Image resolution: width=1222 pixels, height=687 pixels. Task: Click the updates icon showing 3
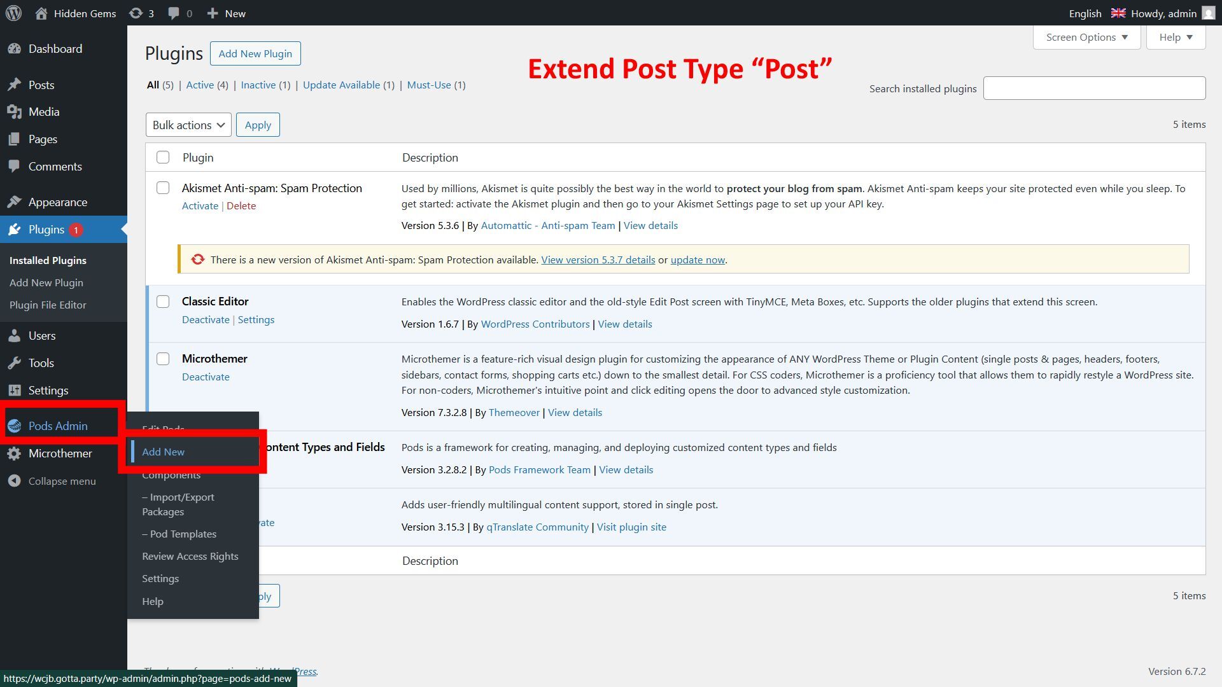(136, 13)
